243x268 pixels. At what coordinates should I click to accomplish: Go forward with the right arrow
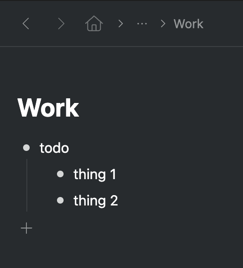(x=61, y=24)
